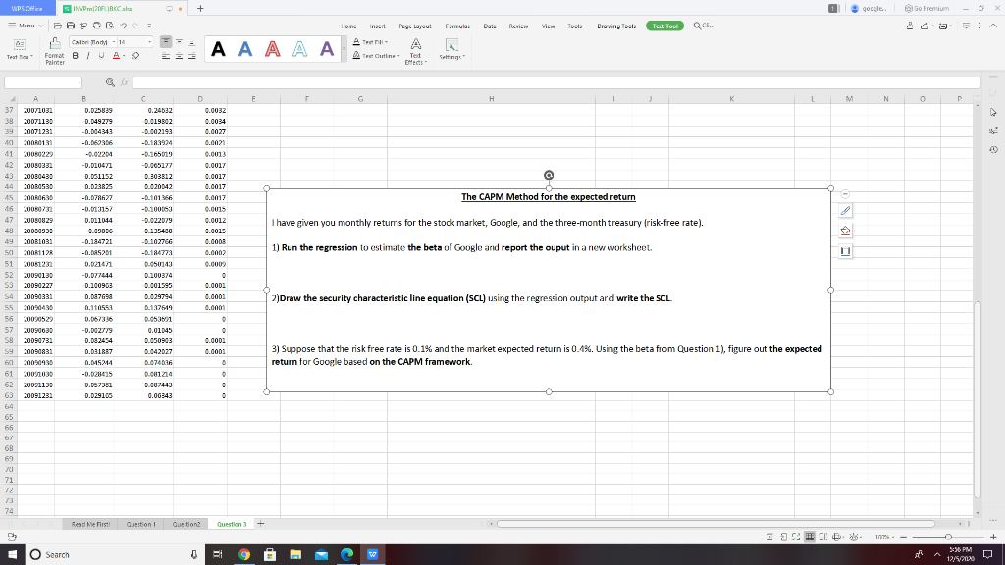The width and height of the screenshot is (1005, 565).
Task: Toggle bold formatting
Action: click(x=76, y=53)
